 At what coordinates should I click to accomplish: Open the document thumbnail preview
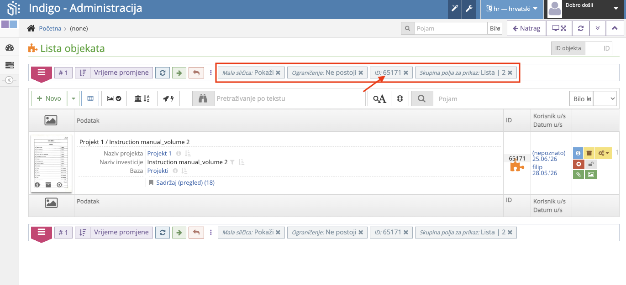pyautogui.click(x=52, y=163)
